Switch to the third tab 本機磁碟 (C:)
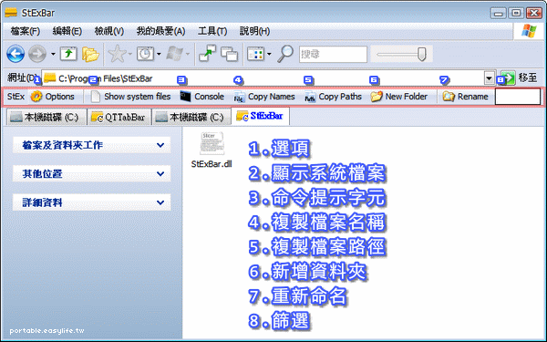The height and width of the screenshot is (342, 547). (x=191, y=118)
